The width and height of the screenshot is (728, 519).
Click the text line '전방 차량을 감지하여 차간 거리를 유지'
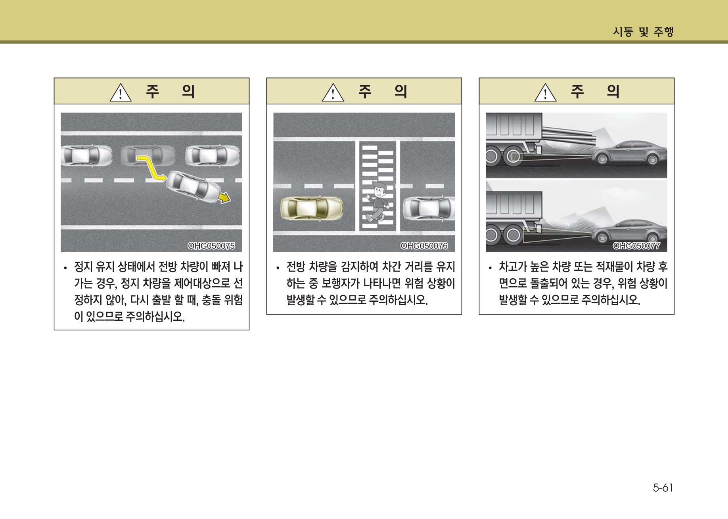point(371,267)
